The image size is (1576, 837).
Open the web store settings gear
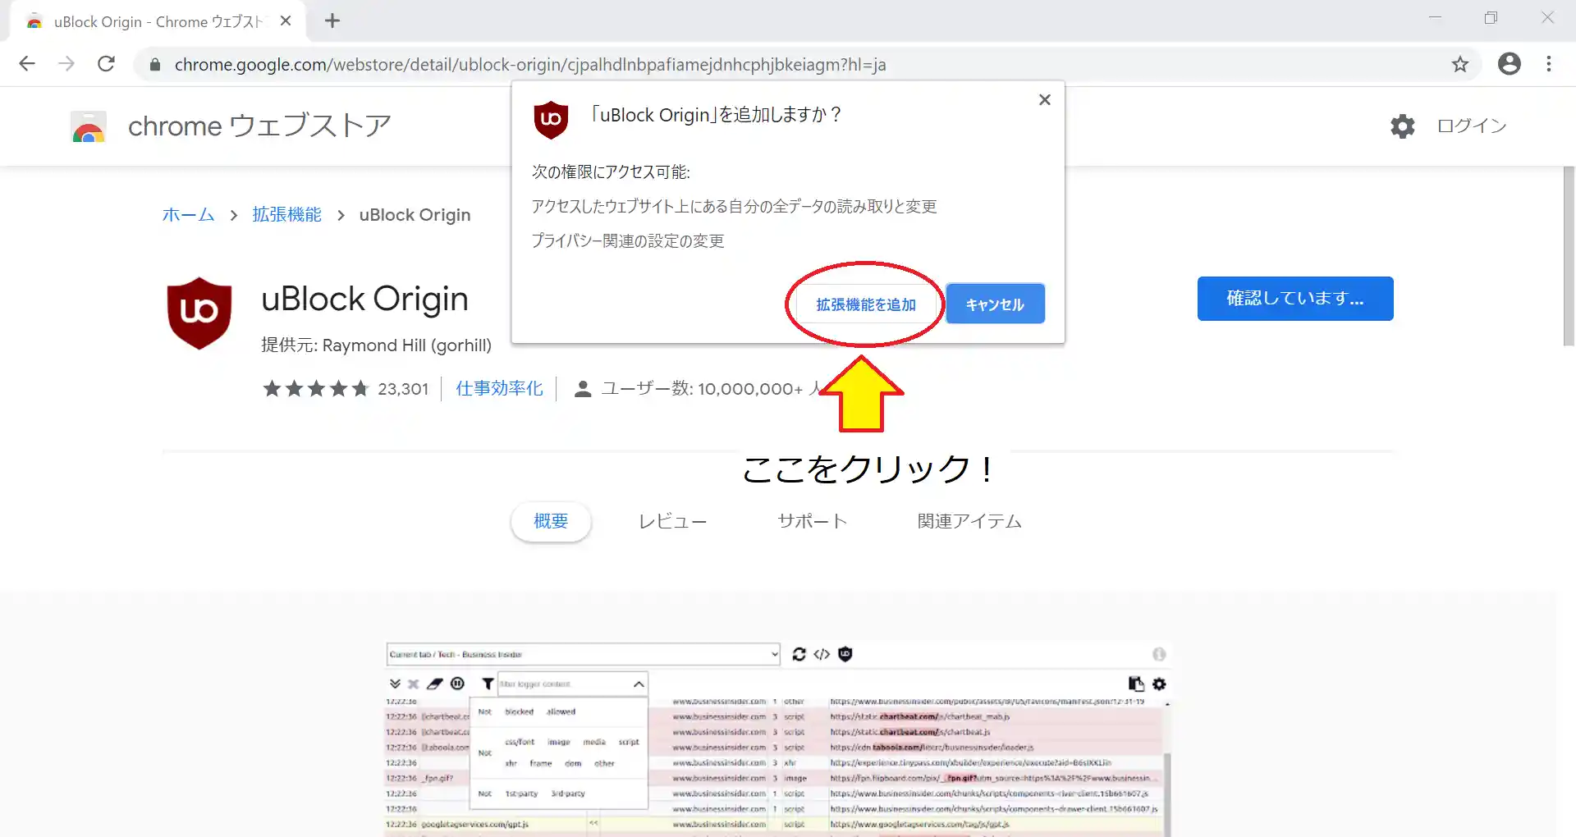(x=1402, y=126)
